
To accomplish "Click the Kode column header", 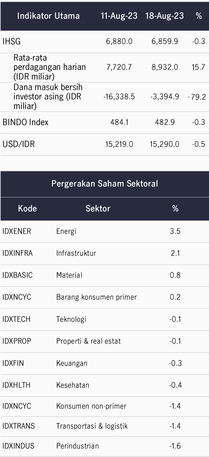I will (27, 209).
